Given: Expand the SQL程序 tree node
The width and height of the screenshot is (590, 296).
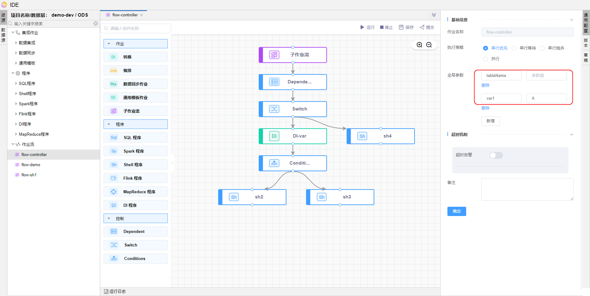Looking at the screenshot, I should pos(16,83).
